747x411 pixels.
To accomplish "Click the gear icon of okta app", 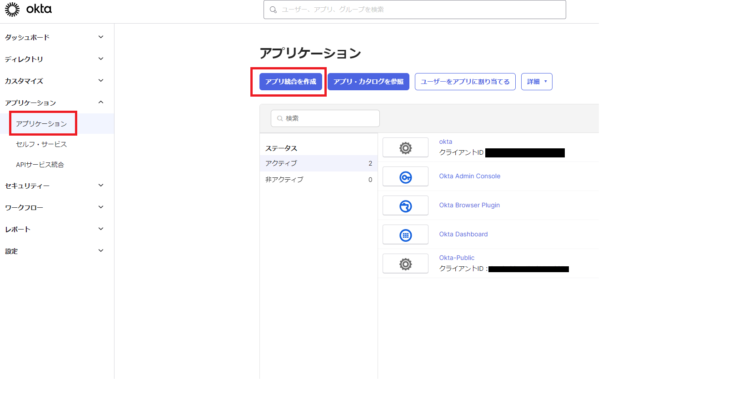I will pos(405,147).
